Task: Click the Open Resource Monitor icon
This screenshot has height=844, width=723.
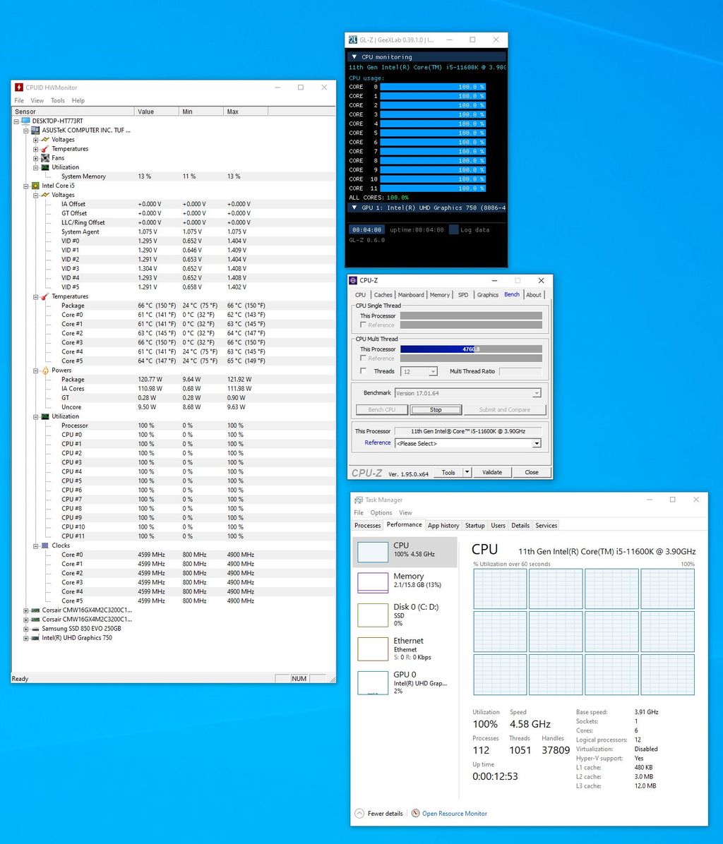Action: (x=416, y=814)
